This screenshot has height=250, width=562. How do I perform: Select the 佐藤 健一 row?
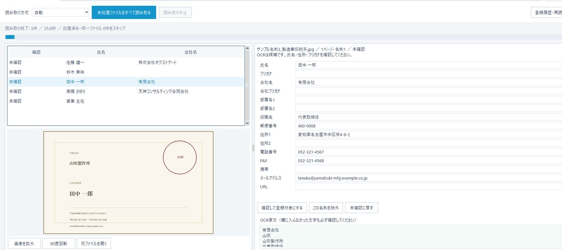pos(126,62)
